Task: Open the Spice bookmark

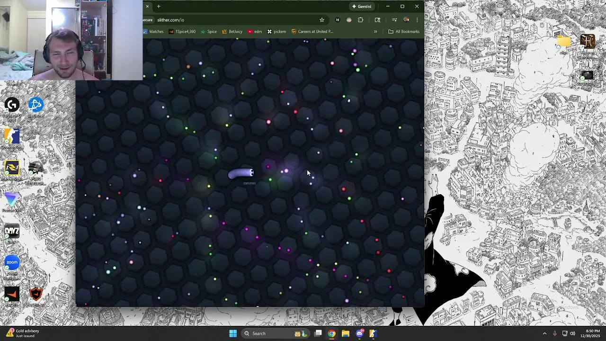Action: [209, 32]
